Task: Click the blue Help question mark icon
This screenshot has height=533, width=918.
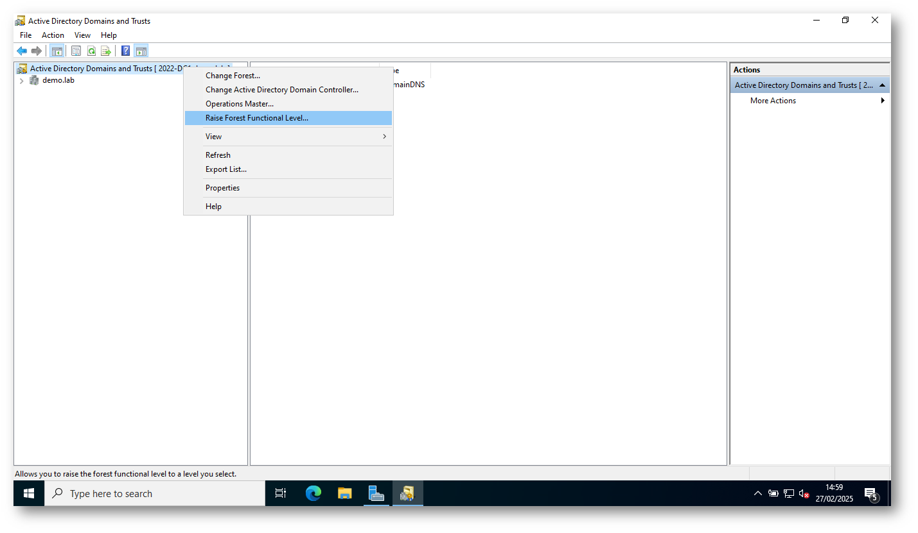Action: (126, 51)
